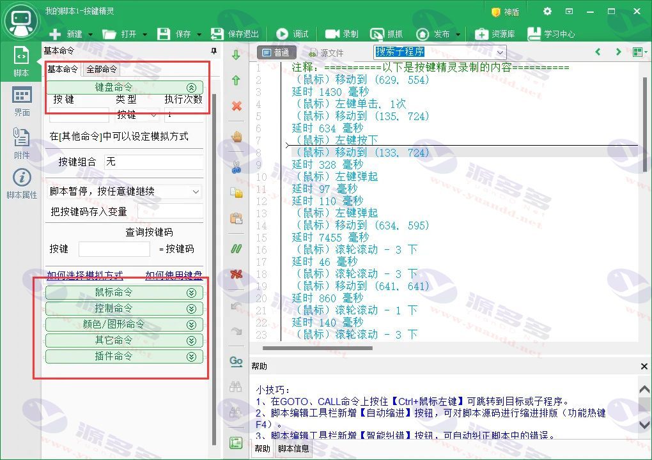Image resolution: width=652 pixels, height=460 pixels.
Task: Open the 打开 folder icon
Action: click(x=109, y=34)
